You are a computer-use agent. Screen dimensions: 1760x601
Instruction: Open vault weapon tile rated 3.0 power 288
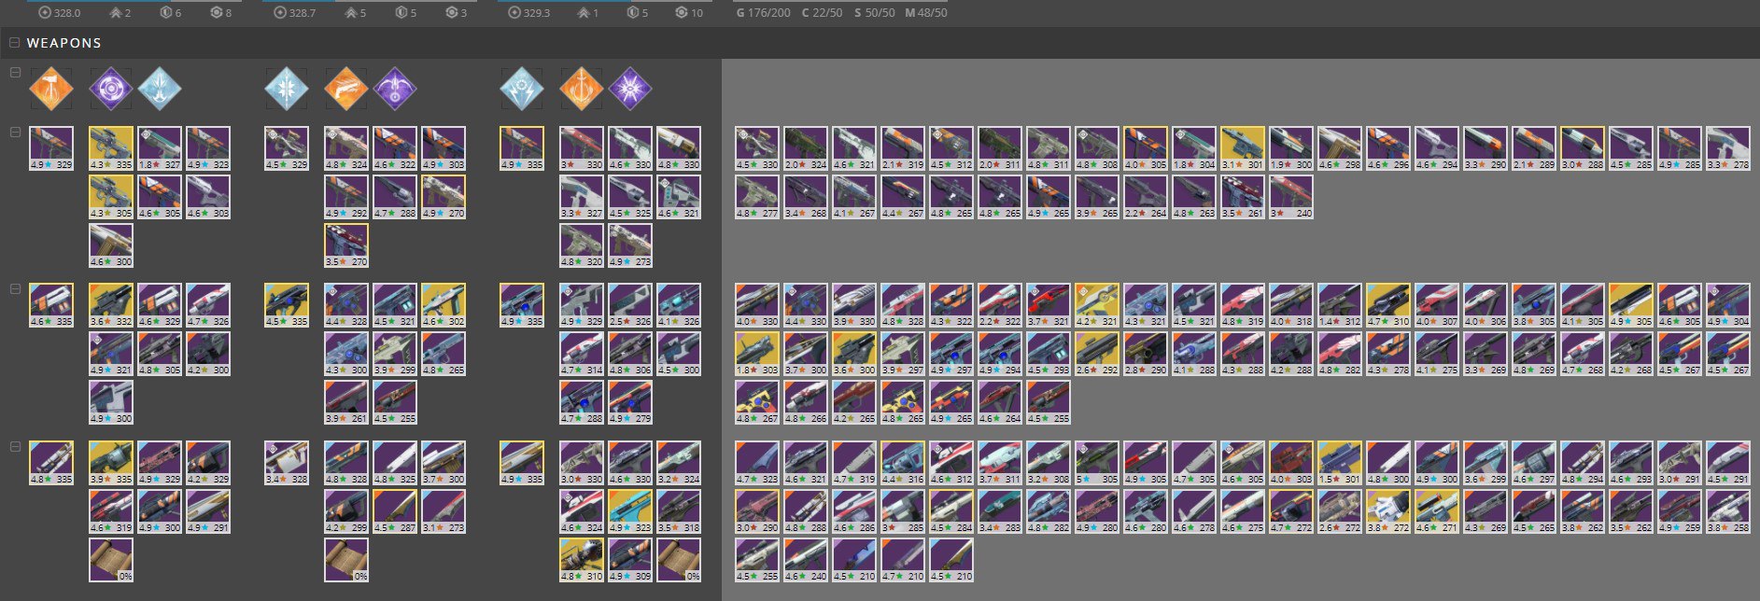pos(1583,148)
